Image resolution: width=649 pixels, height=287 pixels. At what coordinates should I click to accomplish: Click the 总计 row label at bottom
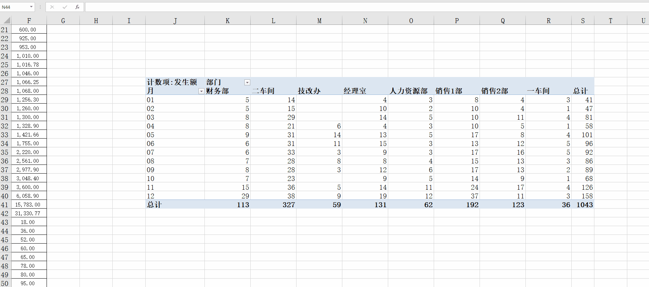[155, 205]
